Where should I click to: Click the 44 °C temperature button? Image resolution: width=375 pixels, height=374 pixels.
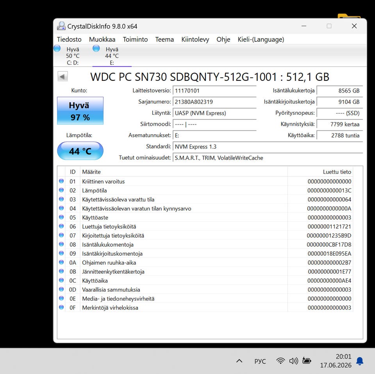(80, 151)
